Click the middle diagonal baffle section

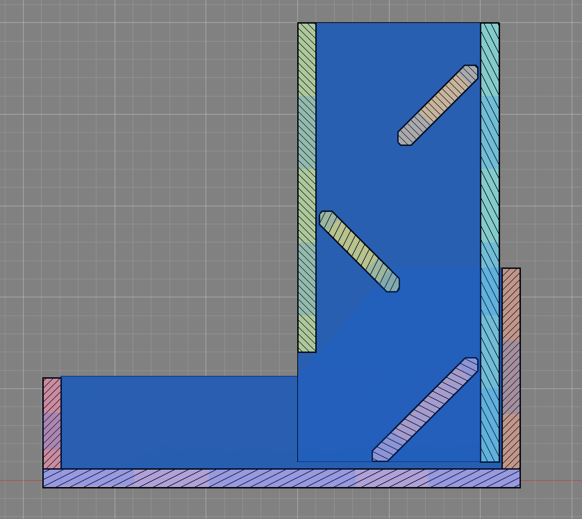359,252
